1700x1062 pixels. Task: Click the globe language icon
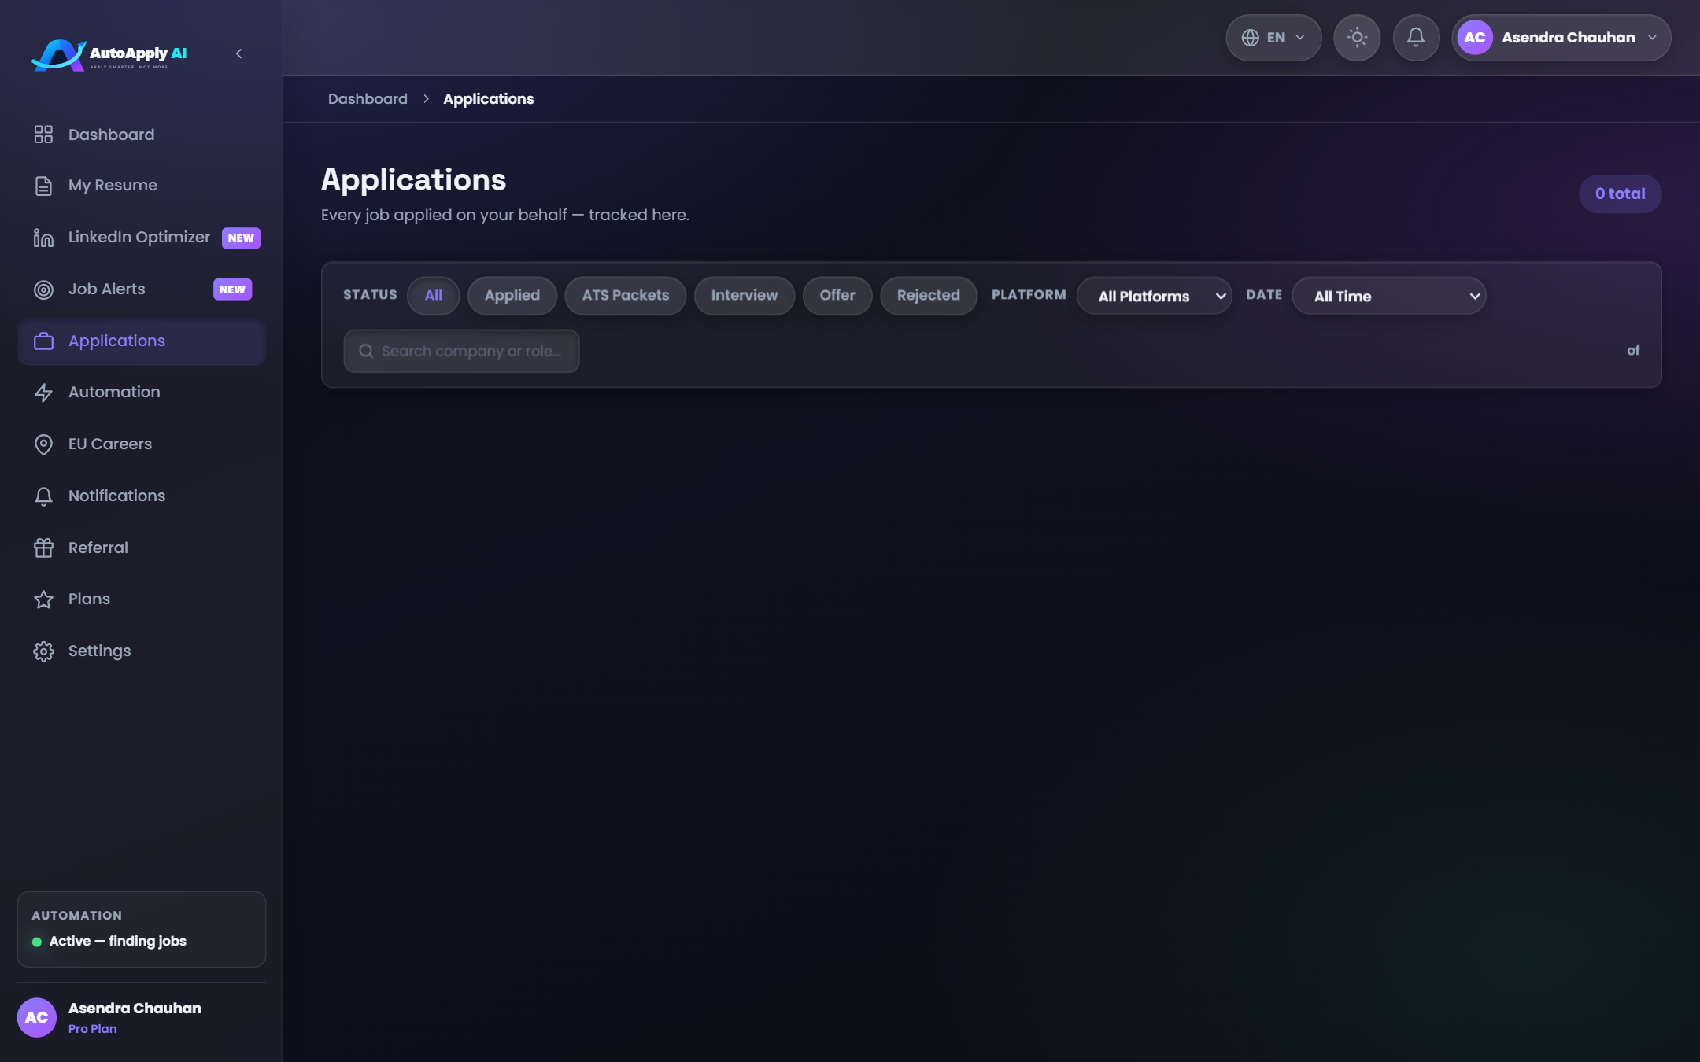point(1250,38)
